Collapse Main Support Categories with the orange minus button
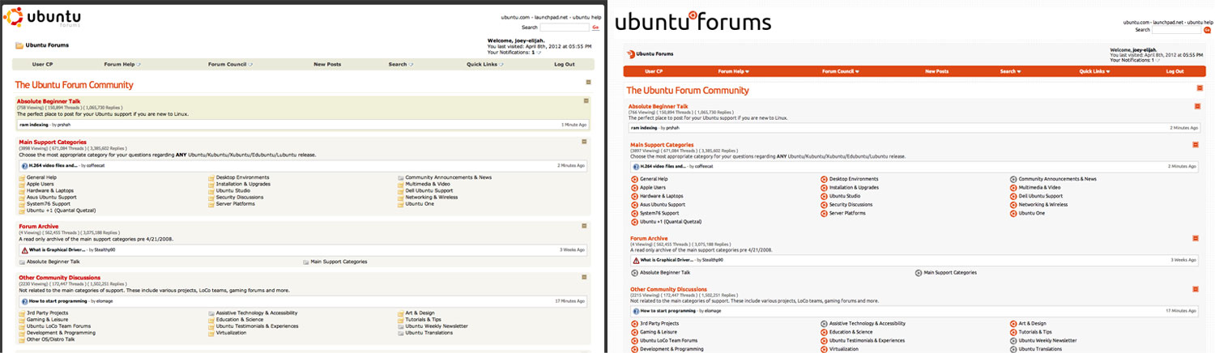This screenshot has height=353, width=1215. tap(1195, 145)
